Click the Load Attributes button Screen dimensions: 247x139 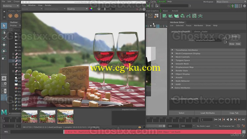point(207,113)
